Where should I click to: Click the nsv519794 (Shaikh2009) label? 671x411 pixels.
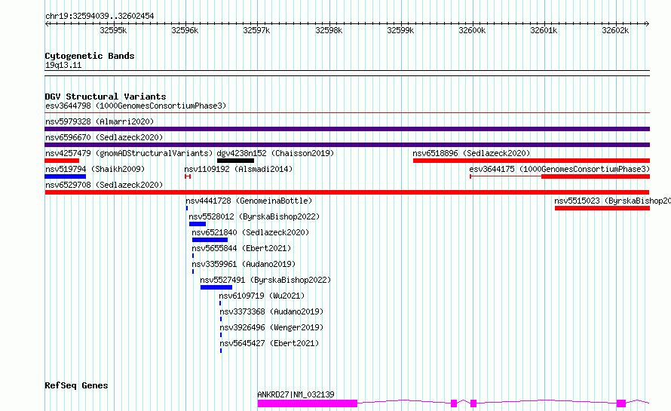click(x=95, y=169)
